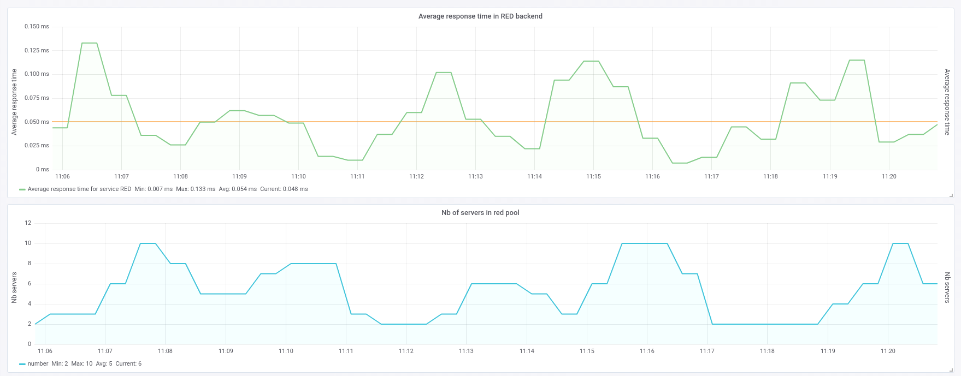
Task: Click the 0.075 ms y-axis label
Action: (37, 98)
